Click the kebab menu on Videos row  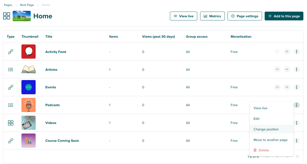pos(297,123)
